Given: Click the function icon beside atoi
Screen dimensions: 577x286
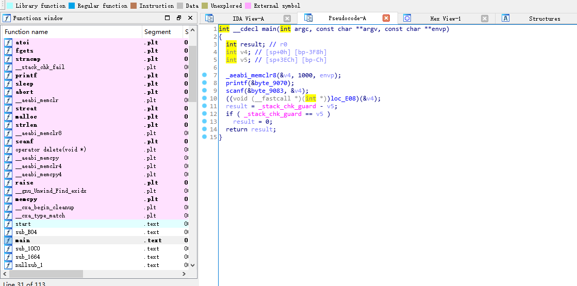Looking at the screenshot, I should [8, 43].
